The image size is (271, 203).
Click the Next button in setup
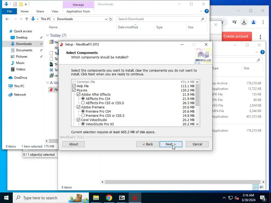(171, 144)
